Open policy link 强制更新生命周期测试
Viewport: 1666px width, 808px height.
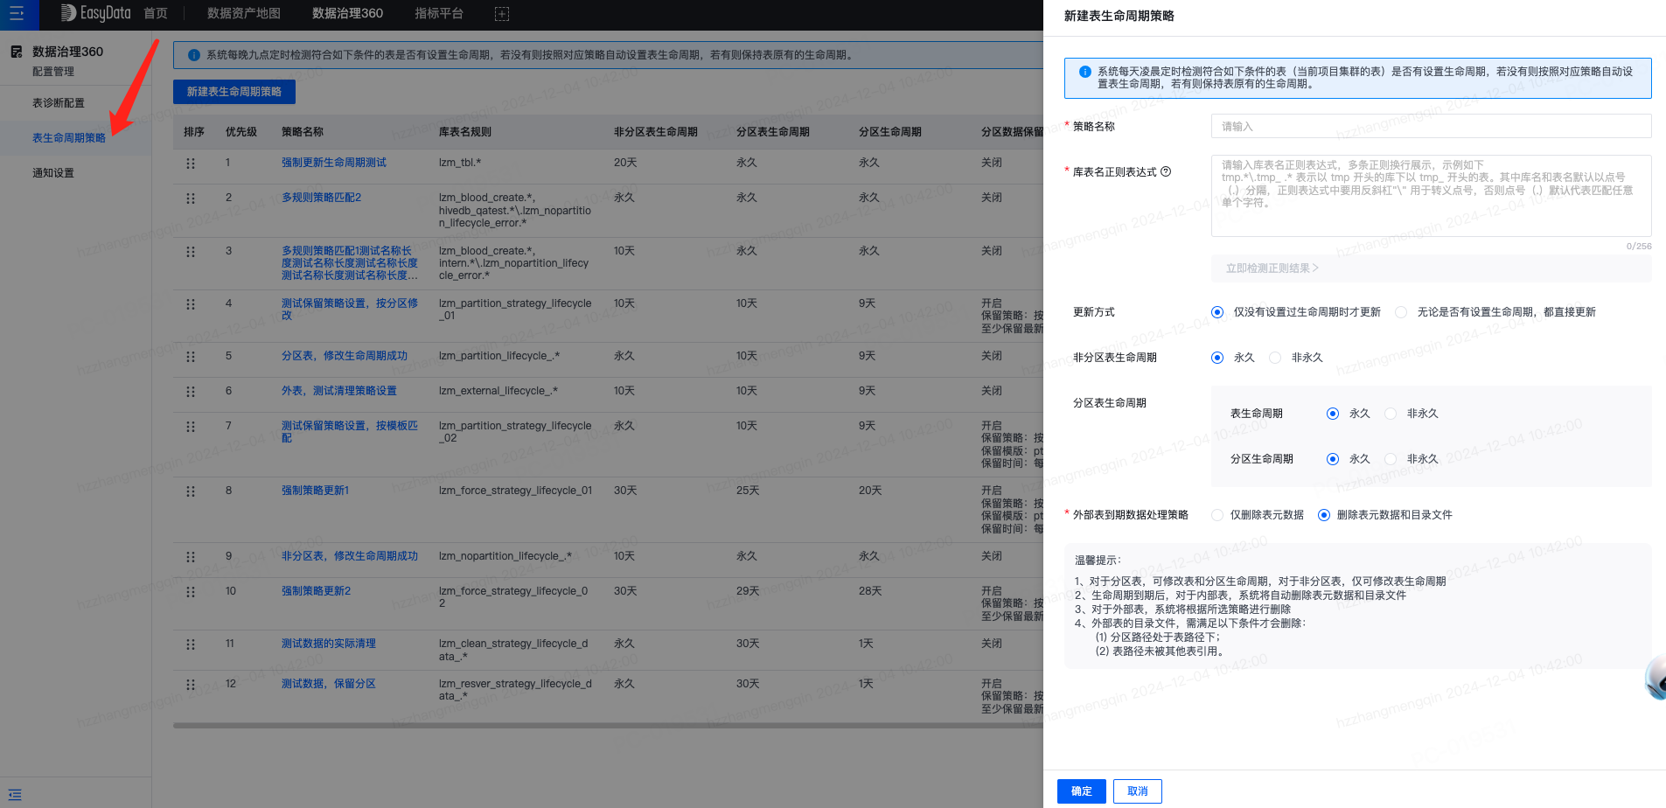tap(334, 163)
